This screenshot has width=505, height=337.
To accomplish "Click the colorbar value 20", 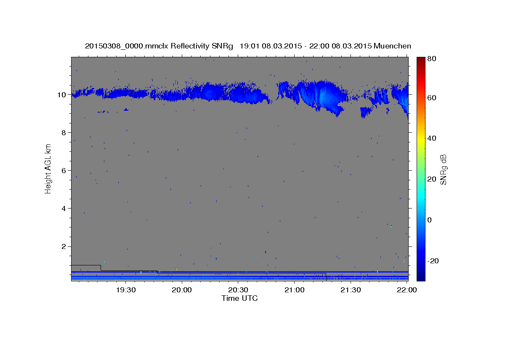I will [431, 179].
